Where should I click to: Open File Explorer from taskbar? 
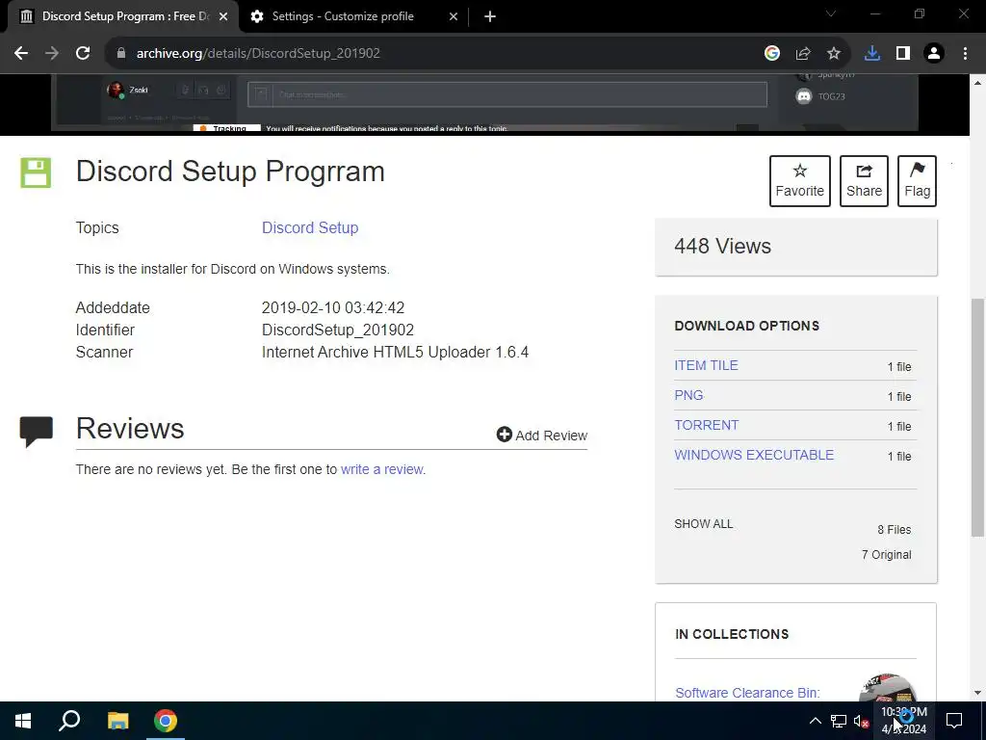click(x=117, y=721)
